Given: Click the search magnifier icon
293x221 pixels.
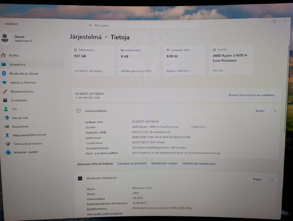Looking at the screenshot, I should pyautogui.click(x=90, y=25).
